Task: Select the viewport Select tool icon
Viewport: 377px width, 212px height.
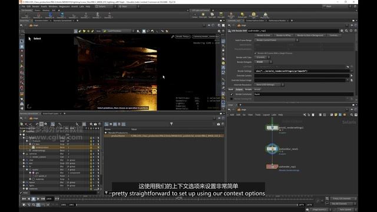Action: click(x=22, y=42)
